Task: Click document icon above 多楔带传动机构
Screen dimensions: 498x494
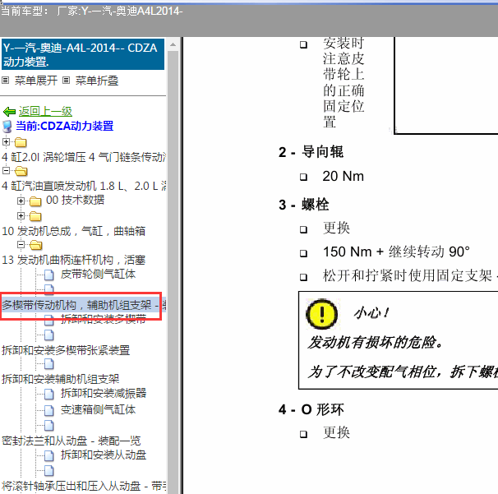Action: [x=49, y=289]
